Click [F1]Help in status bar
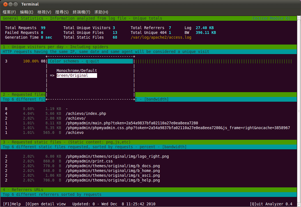This screenshot has width=301, height=207. (x=12, y=204)
